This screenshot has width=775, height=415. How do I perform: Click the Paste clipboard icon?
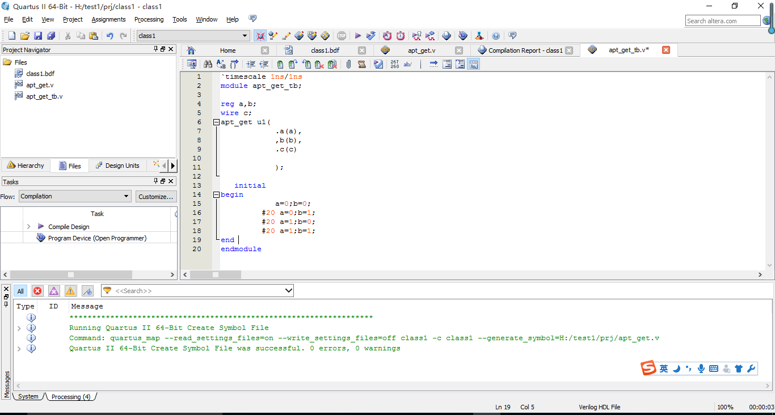point(94,36)
